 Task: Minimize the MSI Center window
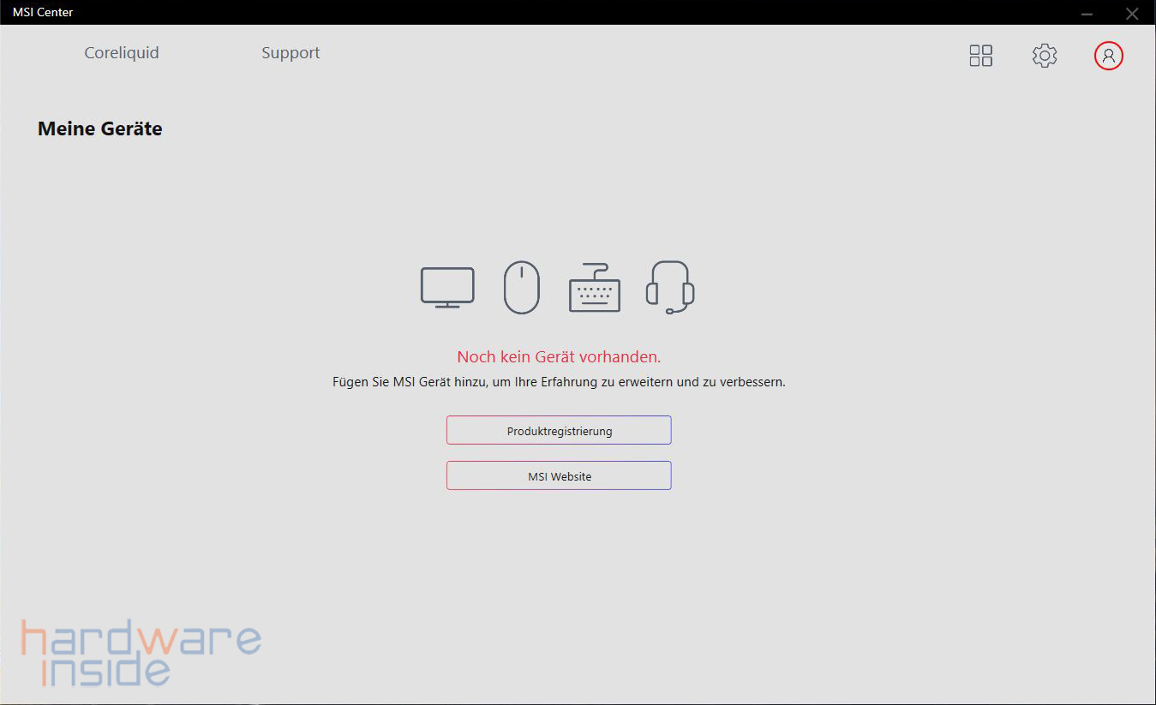click(x=1087, y=13)
